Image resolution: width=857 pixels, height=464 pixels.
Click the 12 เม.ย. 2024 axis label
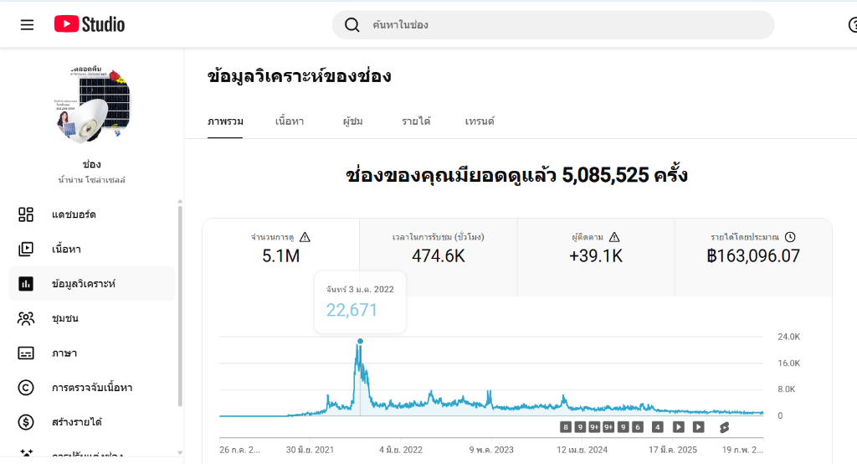(x=582, y=450)
